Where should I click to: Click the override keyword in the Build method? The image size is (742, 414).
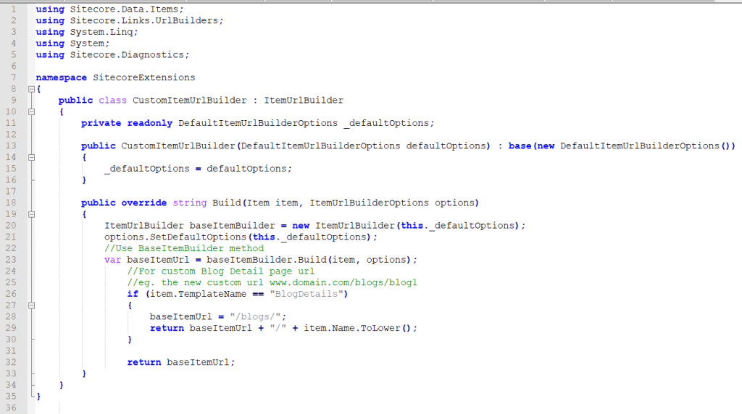[143, 203]
